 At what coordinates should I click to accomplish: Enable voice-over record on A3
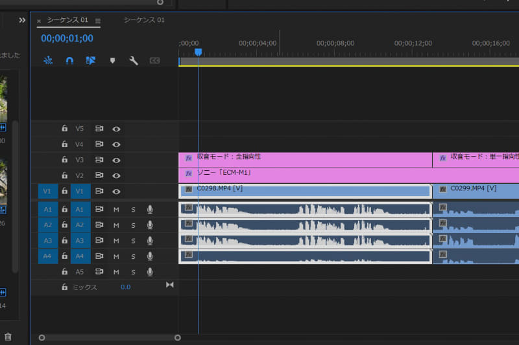pyautogui.click(x=150, y=240)
